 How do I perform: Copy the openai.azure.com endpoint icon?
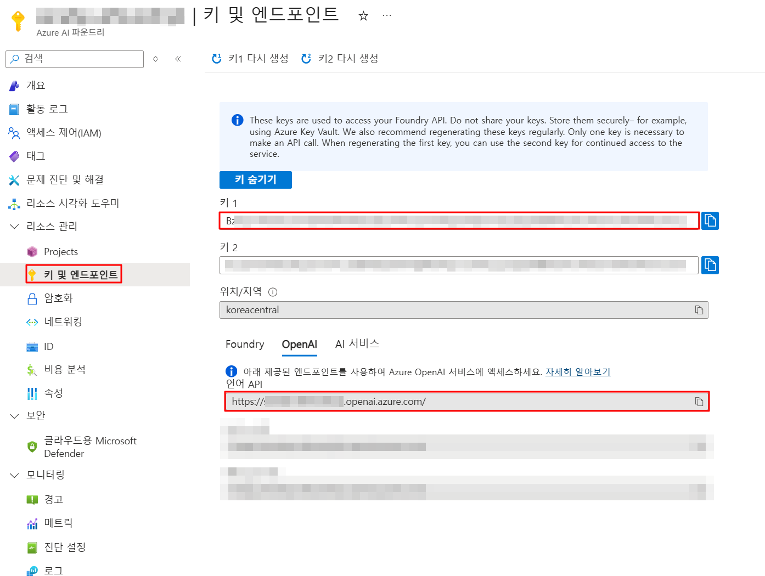click(x=699, y=402)
